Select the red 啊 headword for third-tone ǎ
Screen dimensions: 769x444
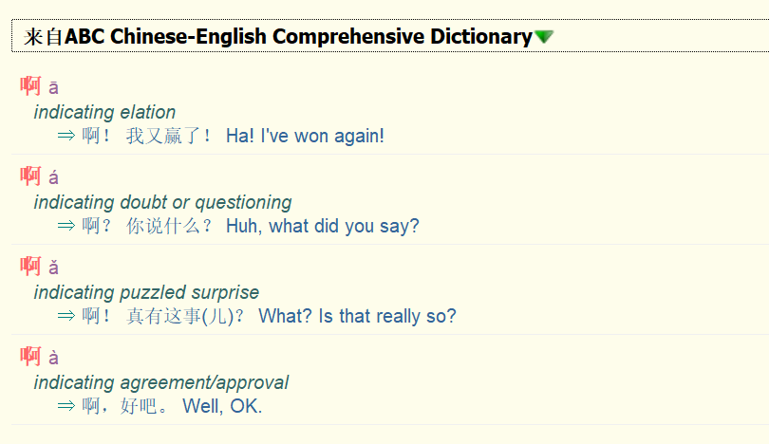click(30, 267)
